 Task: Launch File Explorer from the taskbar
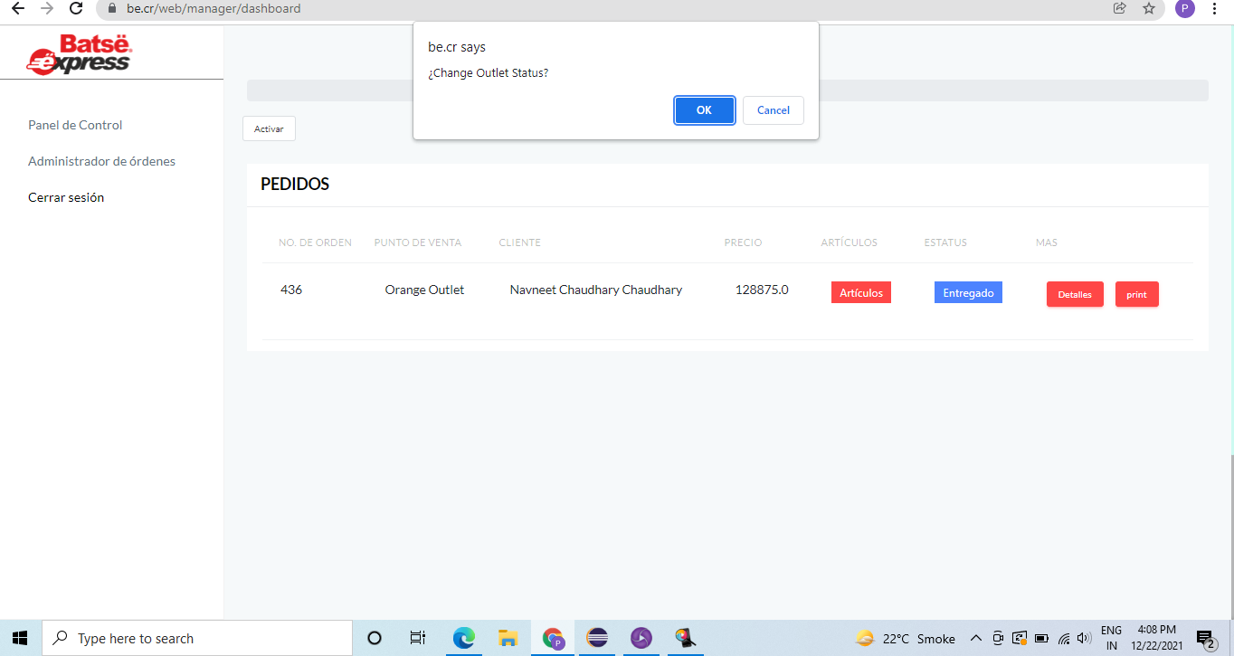click(x=508, y=638)
